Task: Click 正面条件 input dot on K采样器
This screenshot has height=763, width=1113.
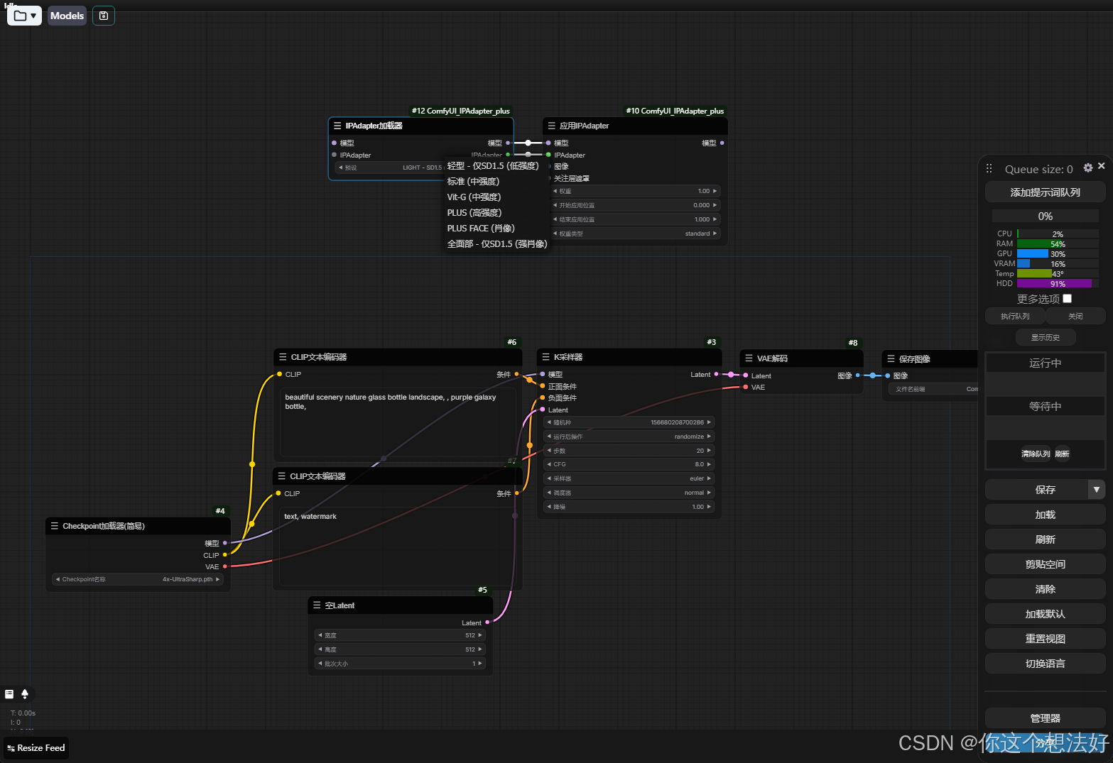Action: pos(543,386)
